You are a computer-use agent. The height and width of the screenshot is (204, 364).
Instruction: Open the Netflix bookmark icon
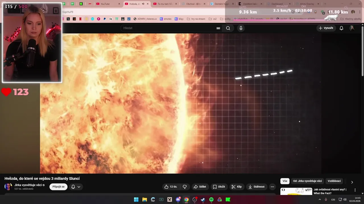point(80,19)
